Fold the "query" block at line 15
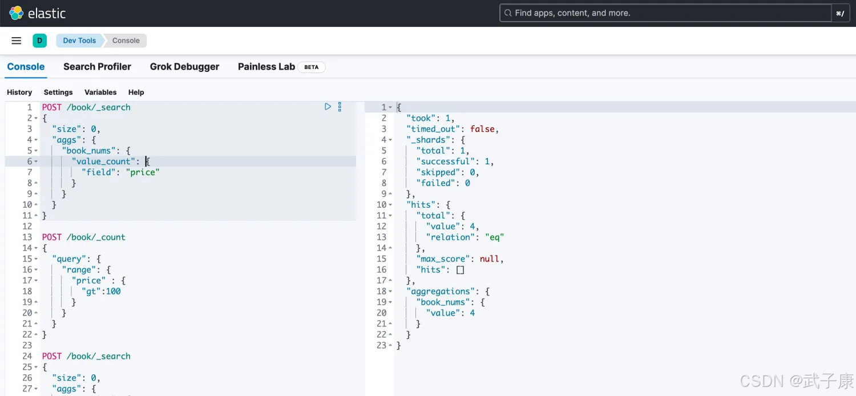This screenshot has height=396, width=856. tap(37, 259)
